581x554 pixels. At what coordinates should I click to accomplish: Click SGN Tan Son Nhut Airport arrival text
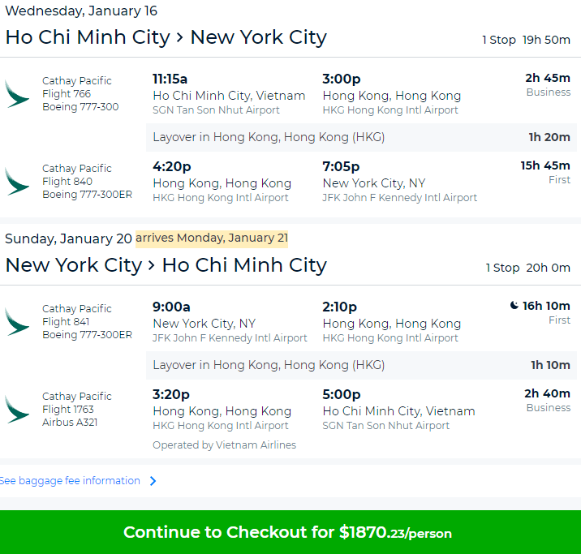(385, 426)
